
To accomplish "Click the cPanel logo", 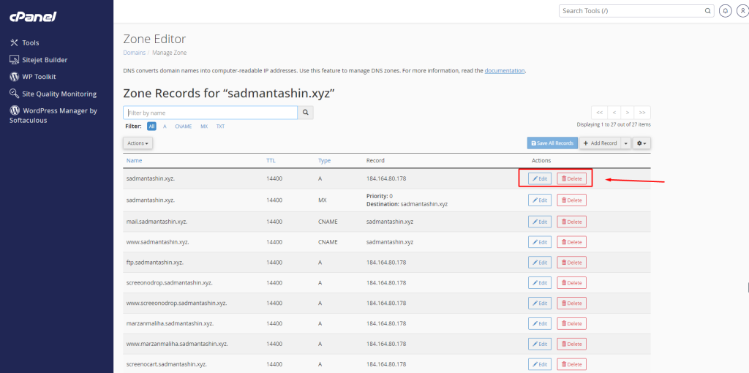I will [x=34, y=17].
